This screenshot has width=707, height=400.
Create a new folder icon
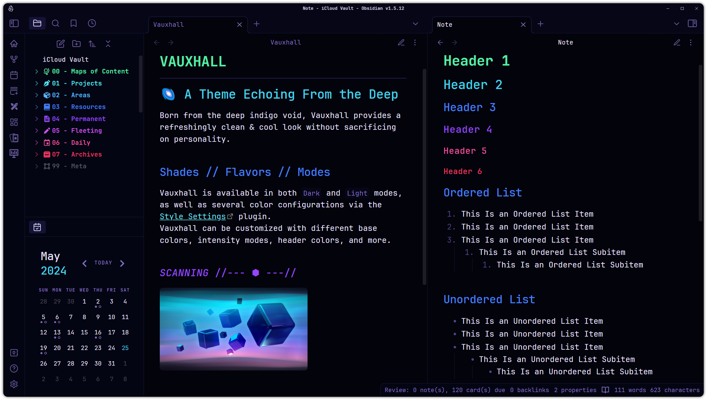click(77, 44)
